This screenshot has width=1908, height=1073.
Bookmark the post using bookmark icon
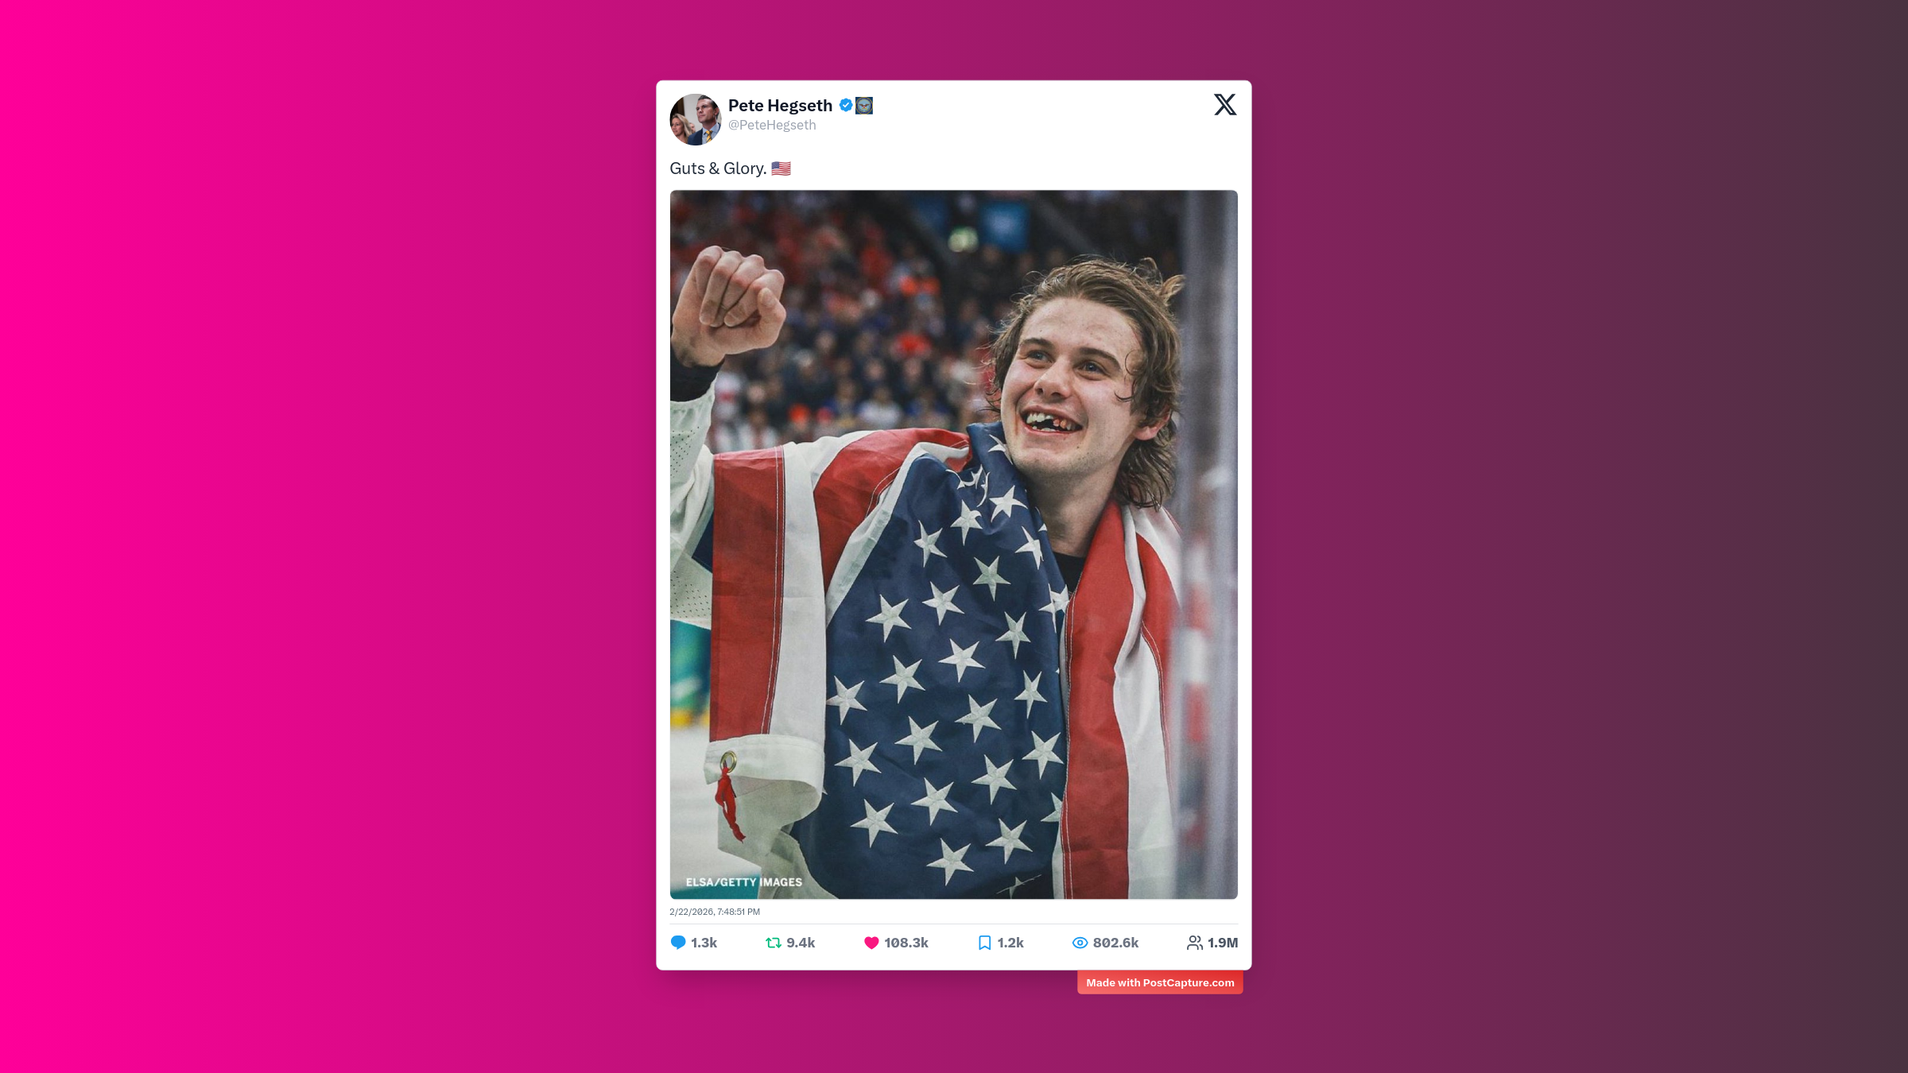coord(984,943)
